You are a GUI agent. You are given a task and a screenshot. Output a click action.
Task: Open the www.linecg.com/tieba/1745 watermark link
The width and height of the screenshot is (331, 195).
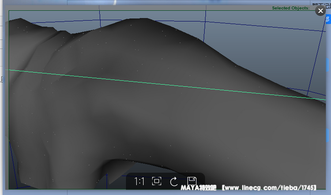click(269, 188)
